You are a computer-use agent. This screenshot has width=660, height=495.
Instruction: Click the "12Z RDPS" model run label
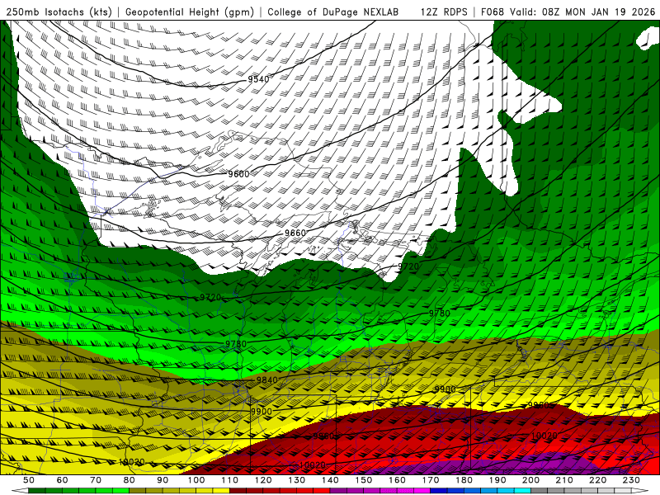coord(444,12)
